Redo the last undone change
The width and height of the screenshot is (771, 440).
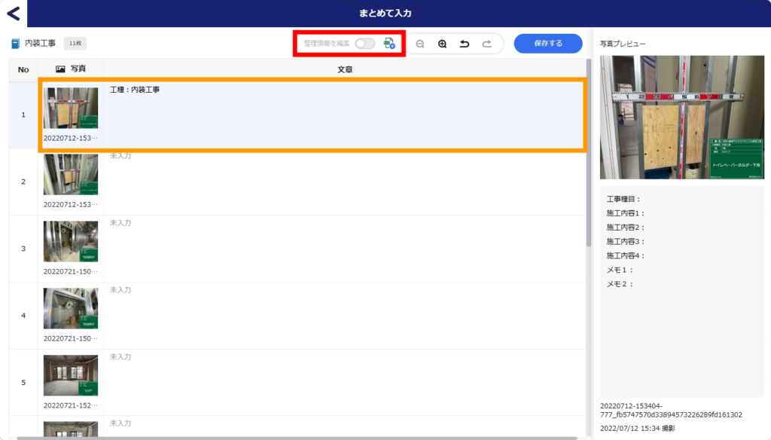pyautogui.click(x=487, y=44)
